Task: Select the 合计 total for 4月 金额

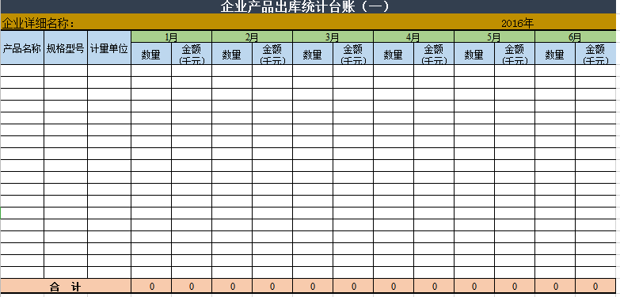Action: coord(434,287)
